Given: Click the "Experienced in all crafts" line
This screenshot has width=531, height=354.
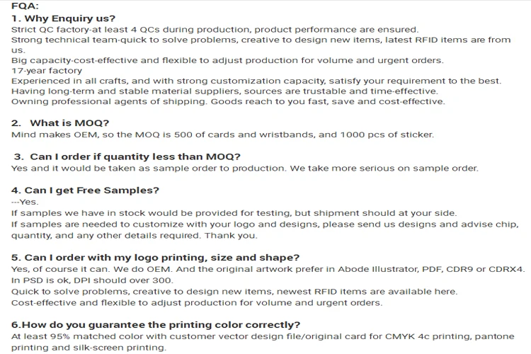Looking at the screenshot, I should [x=256, y=81].
